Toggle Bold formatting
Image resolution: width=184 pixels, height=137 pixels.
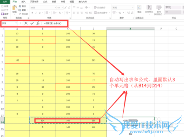coord(32,13)
